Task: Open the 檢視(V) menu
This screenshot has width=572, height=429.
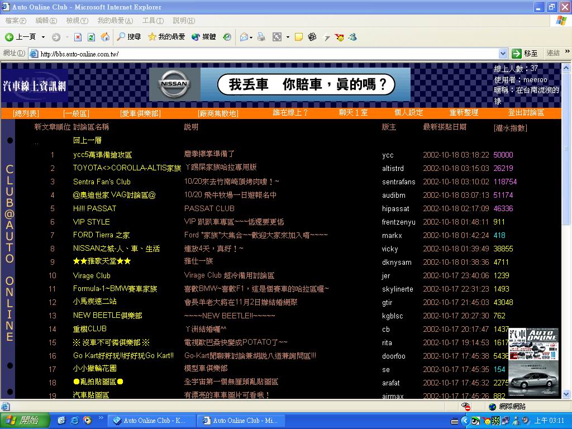Action: point(77,21)
